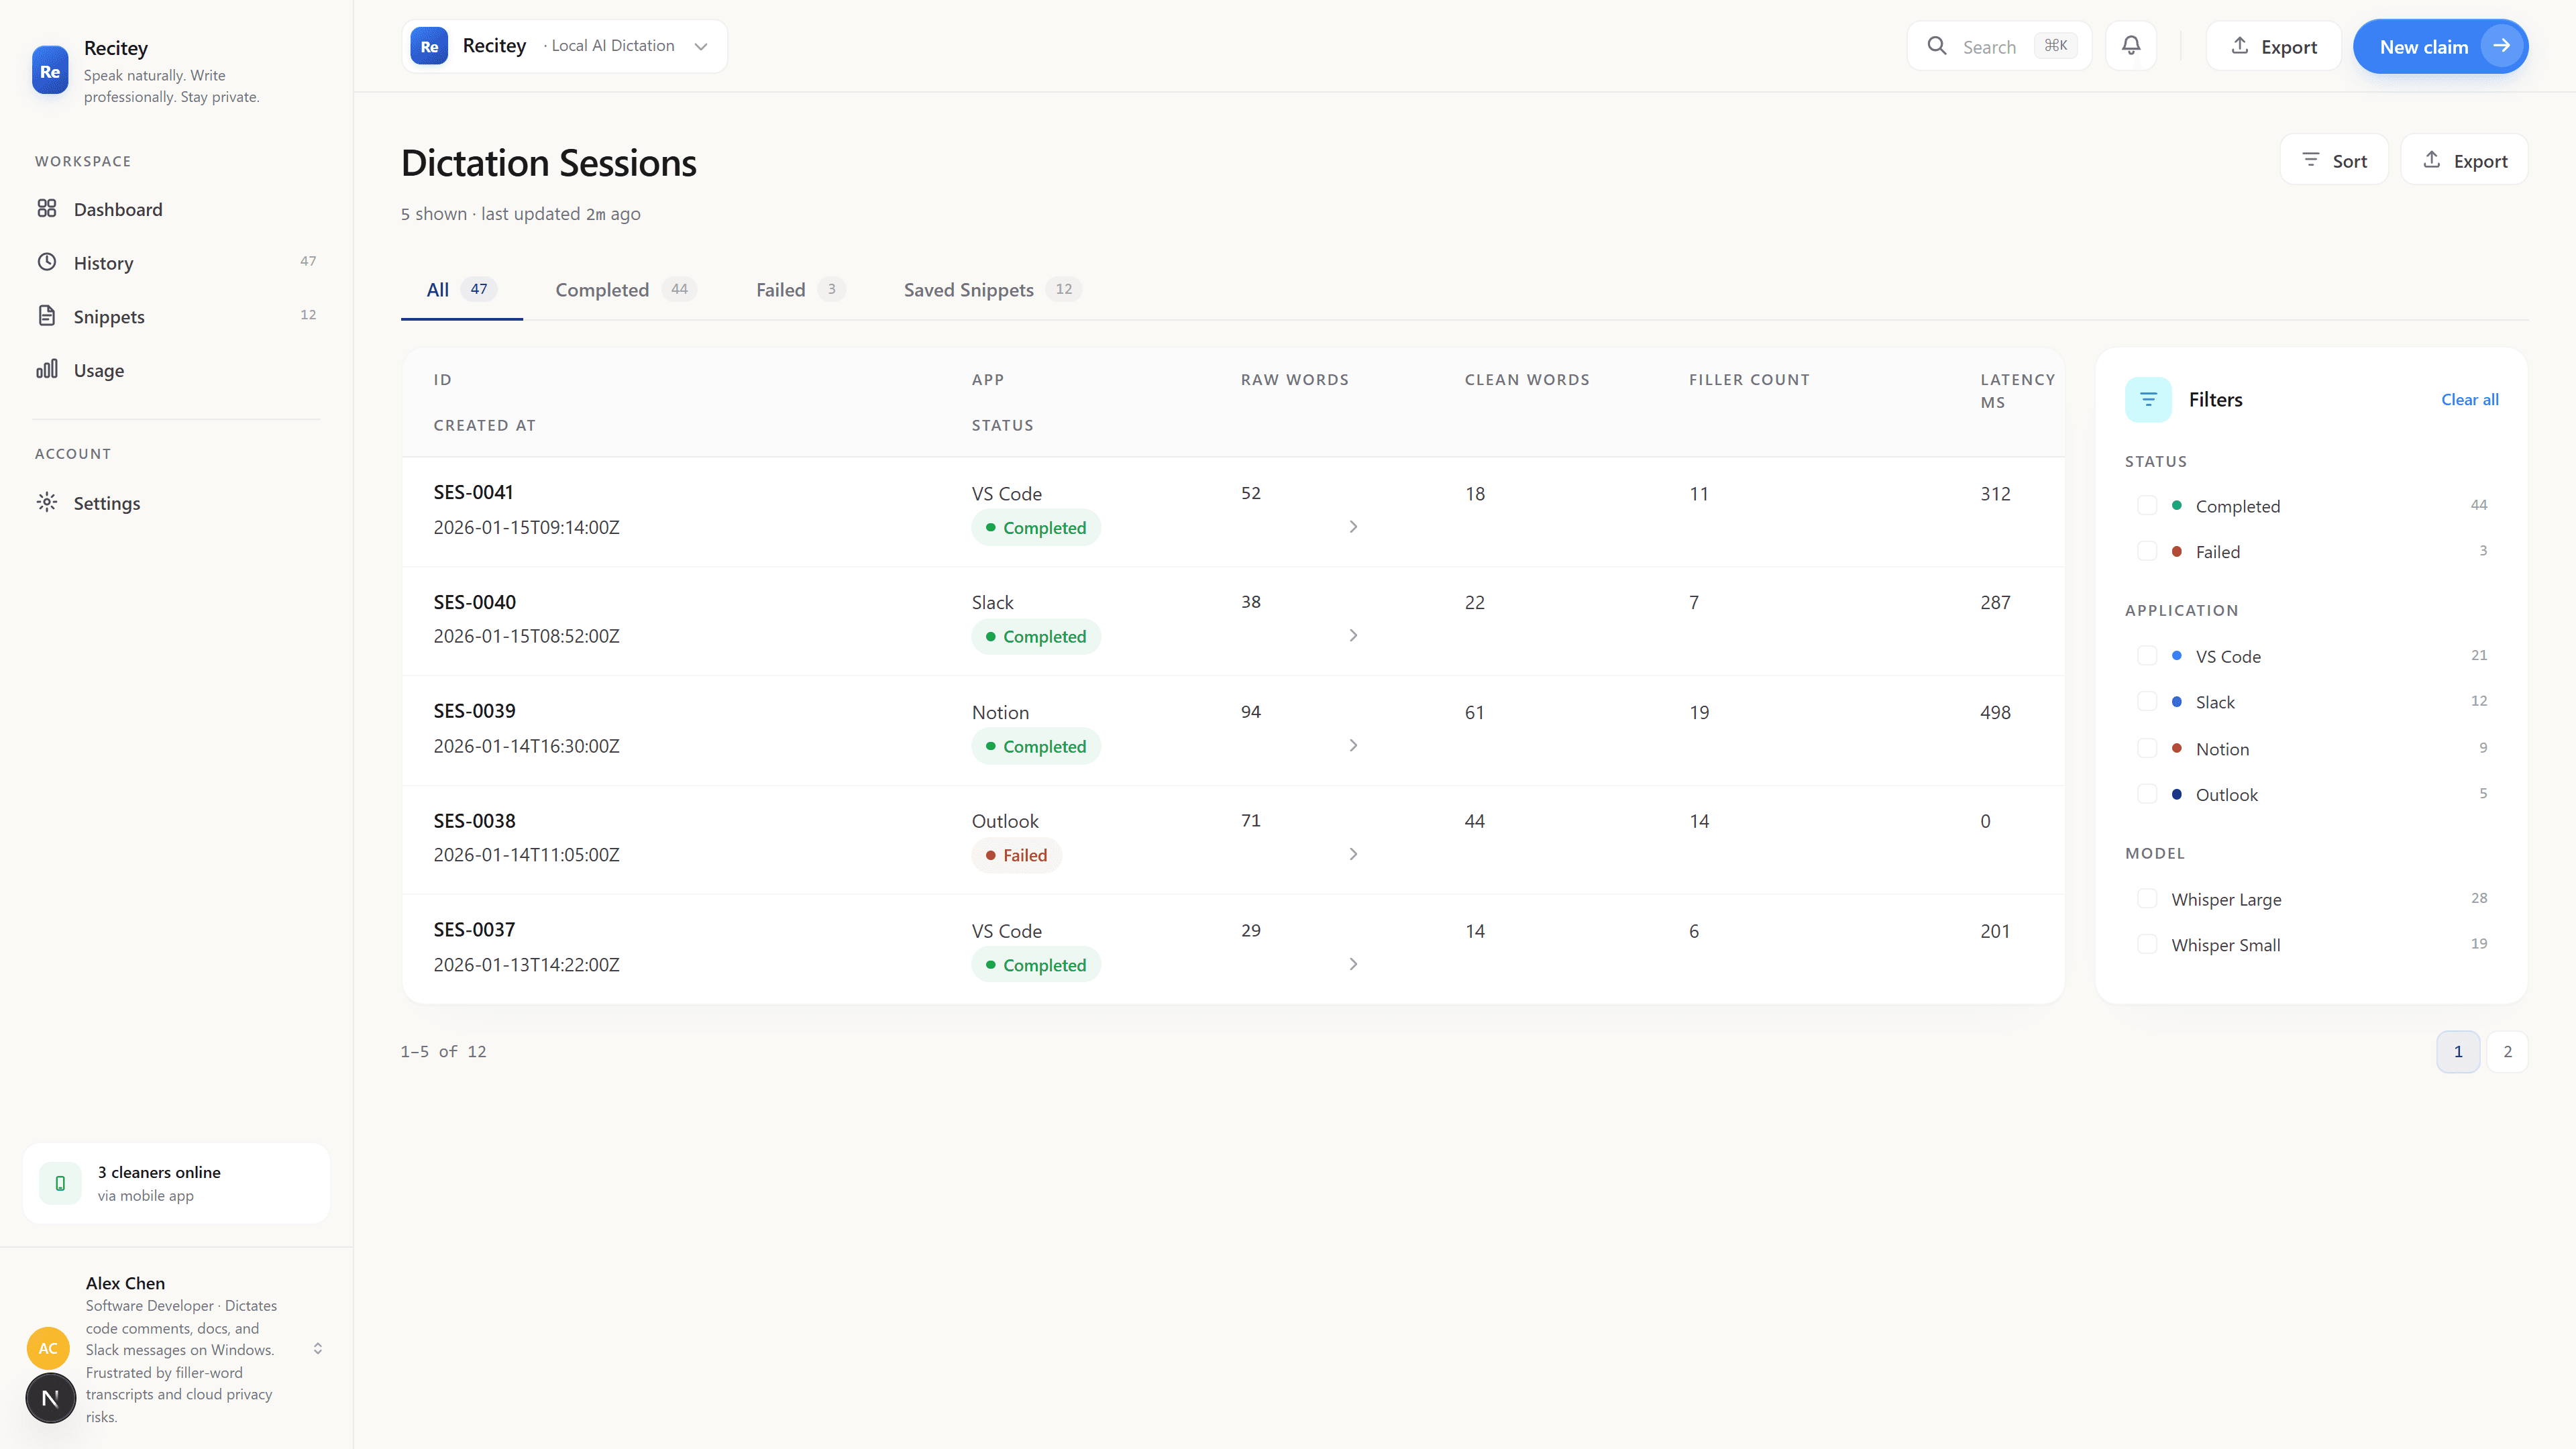
Task: Tick the Whisper Large model checkbox
Action: [x=2146, y=899]
